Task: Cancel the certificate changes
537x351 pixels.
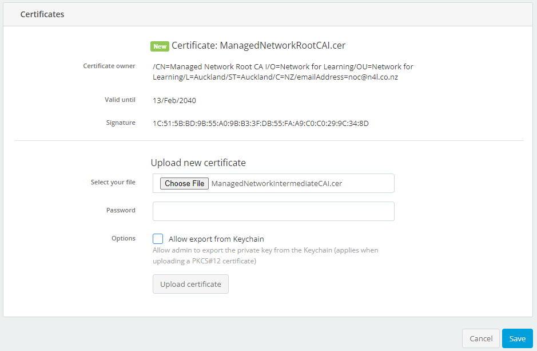Action: point(480,338)
